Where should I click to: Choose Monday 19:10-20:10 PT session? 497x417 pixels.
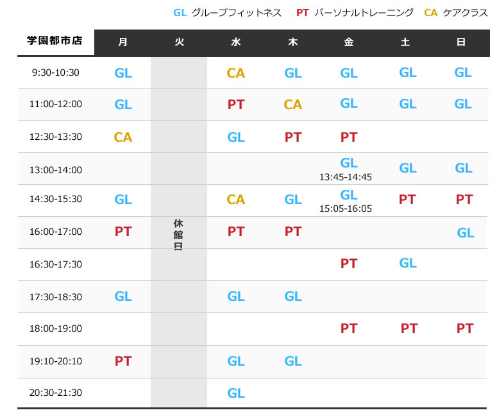point(123,361)
